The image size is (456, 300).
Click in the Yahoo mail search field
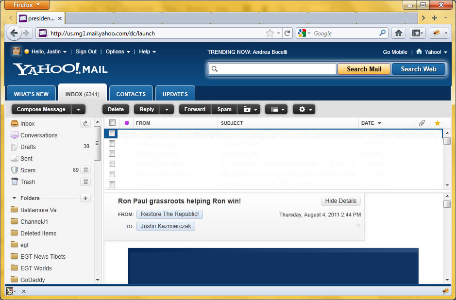[x=272, y=69]
